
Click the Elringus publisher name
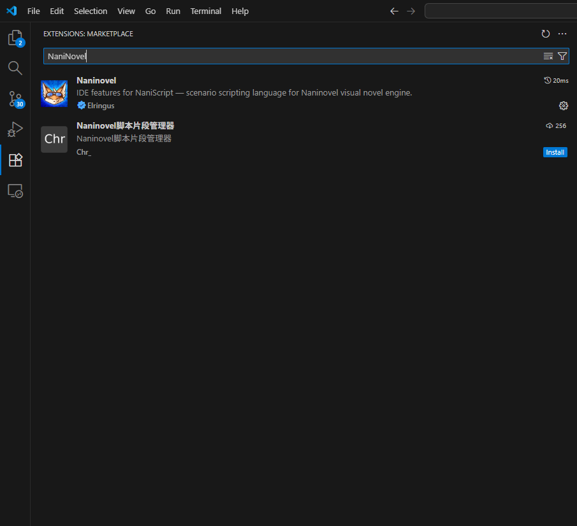tap(100, 106)
